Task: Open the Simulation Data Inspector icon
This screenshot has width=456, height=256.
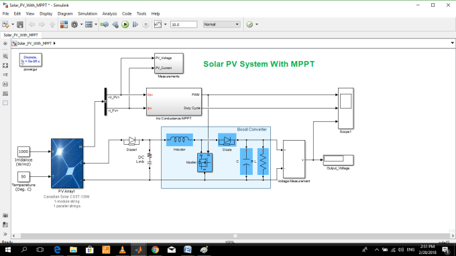Action: [158, 24]
